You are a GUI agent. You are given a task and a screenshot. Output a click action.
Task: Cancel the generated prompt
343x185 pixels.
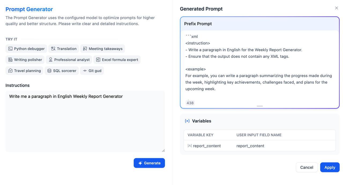pyautogui.click(x=307, y=167)
